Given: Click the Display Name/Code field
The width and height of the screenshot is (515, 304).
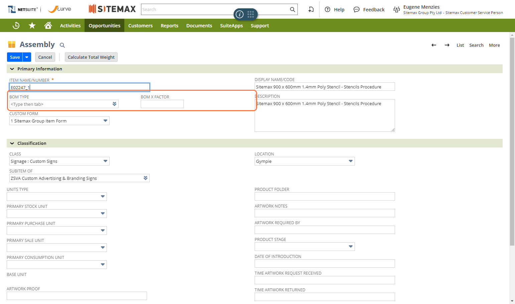Looking at the screenshot, I should point(325,87).
